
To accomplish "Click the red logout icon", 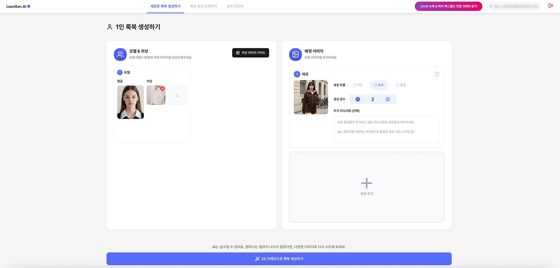I will (x=550, y=6).
